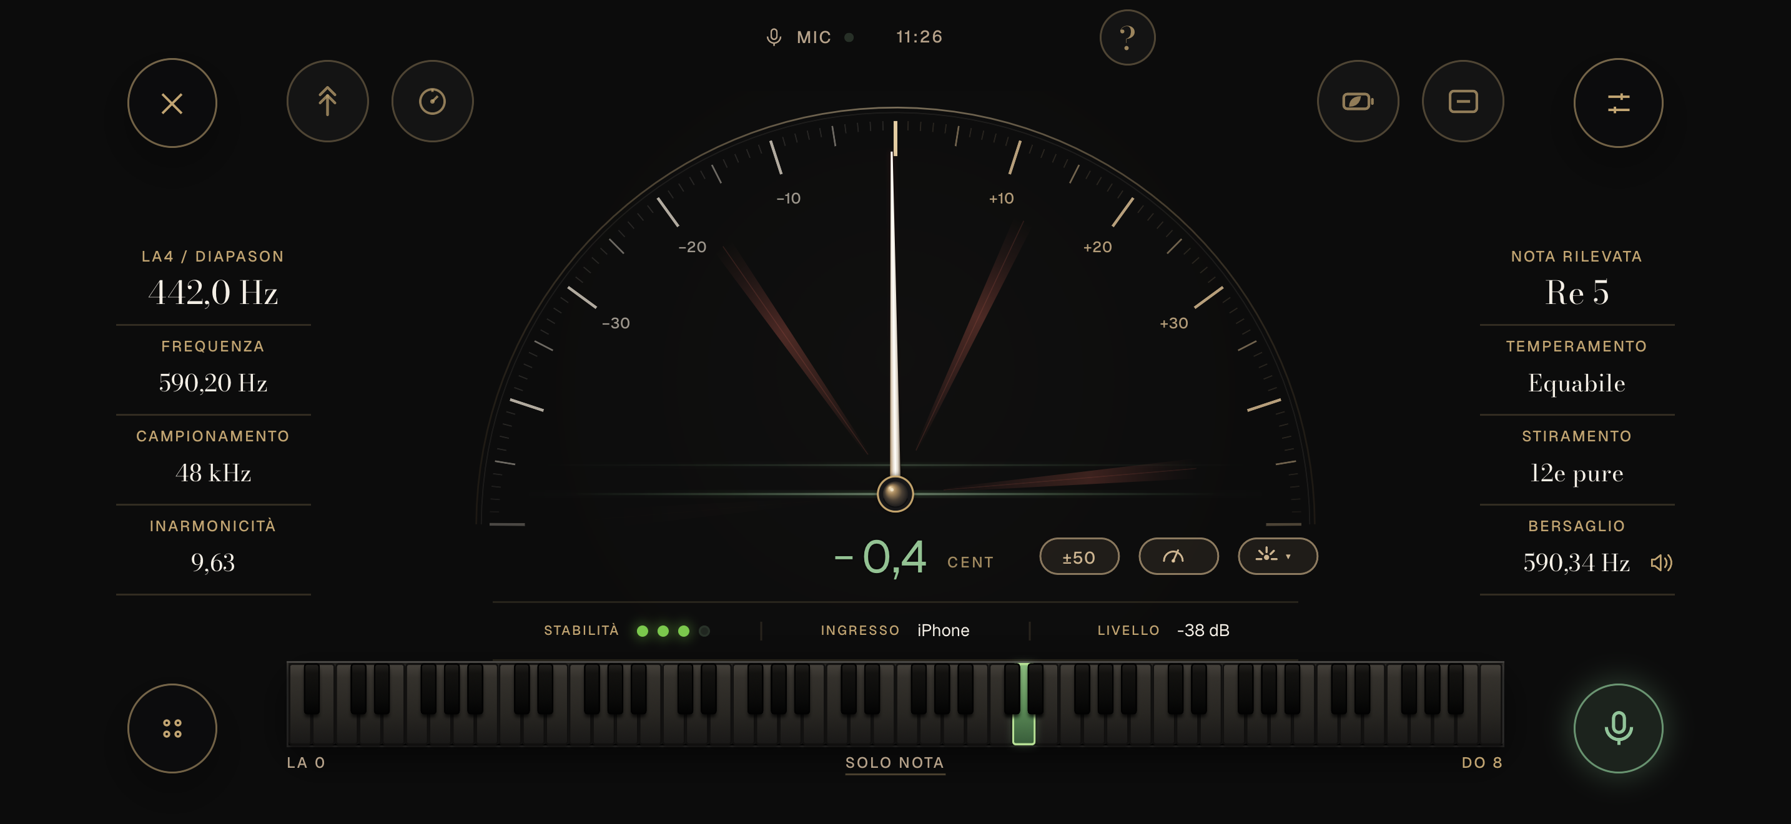Tap the 9,63 inharmonicity value

click(x=213, y=563)
